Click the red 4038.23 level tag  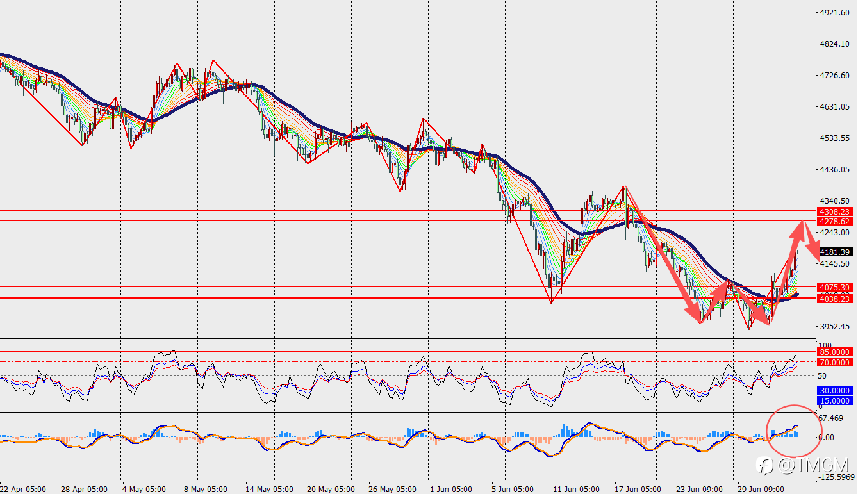point(835,299)
